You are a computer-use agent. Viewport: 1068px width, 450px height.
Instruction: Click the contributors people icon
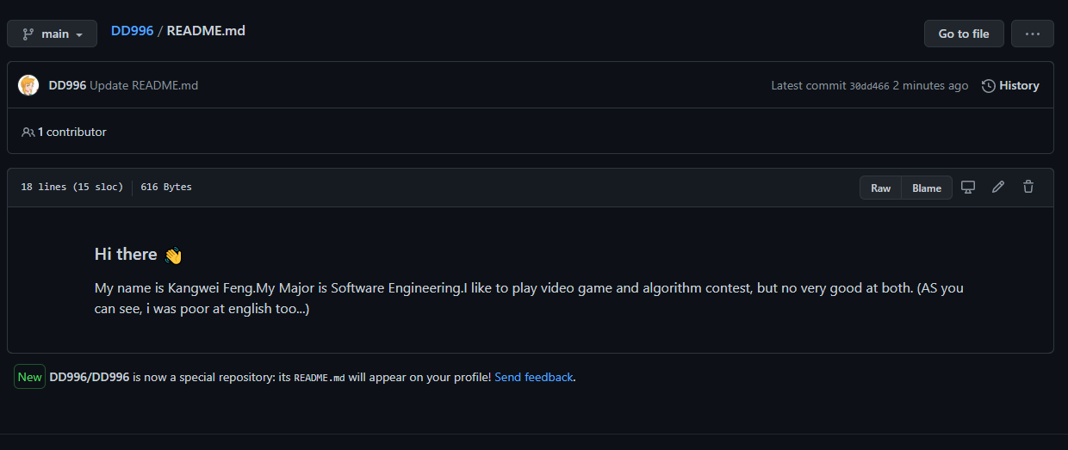click(28, 132)
